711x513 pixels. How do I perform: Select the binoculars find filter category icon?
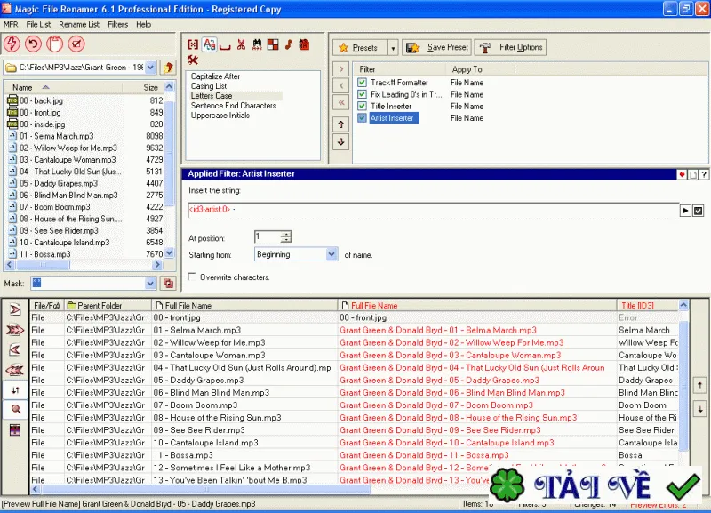point(257,44)
